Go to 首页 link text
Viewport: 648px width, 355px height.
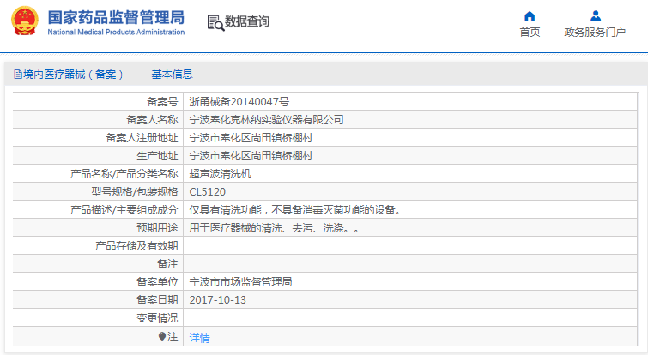pyautogui.click(x=530, y=33)
